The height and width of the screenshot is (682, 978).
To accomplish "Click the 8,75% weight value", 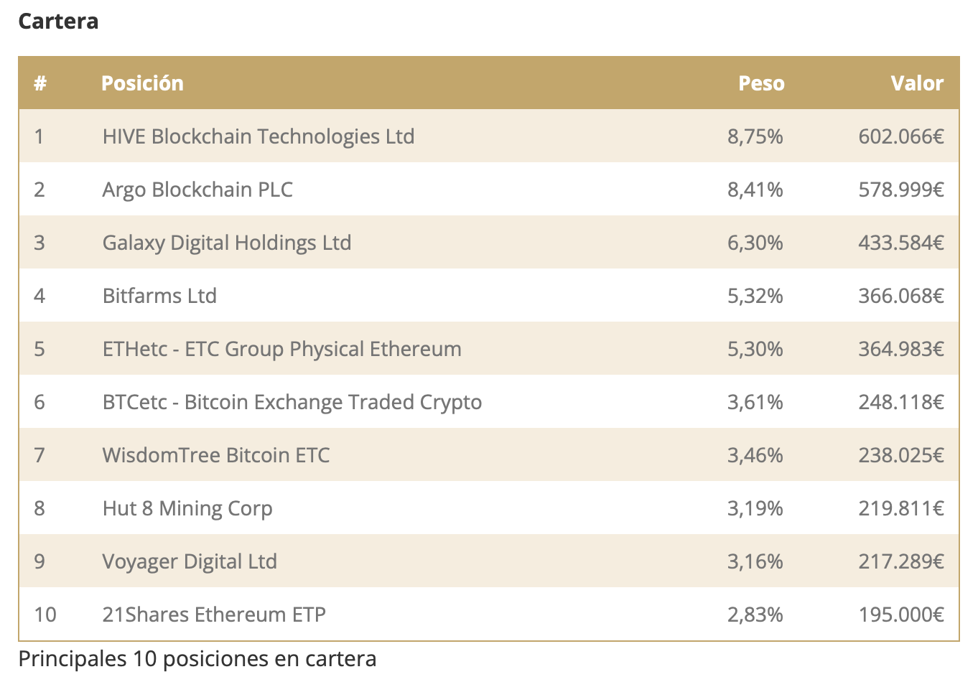I will (x=755, y=136).
